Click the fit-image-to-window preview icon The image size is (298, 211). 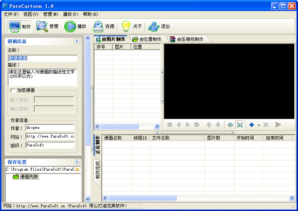pyautogui.click(x=230, y=125)
